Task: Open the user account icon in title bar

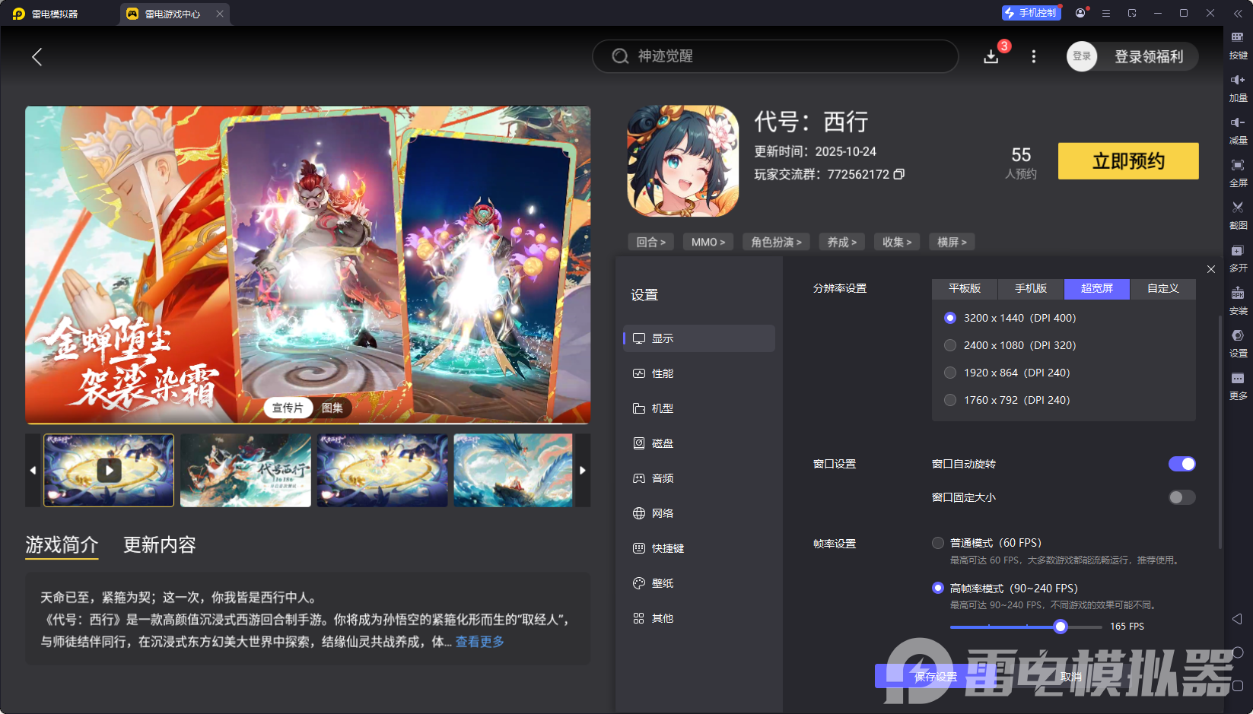Action: tap(1080, 13)
